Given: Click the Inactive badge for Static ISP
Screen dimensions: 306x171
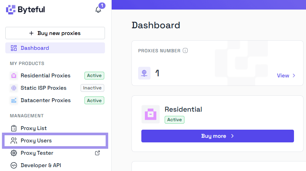Looking at the screenshot, I should [92, 88].
